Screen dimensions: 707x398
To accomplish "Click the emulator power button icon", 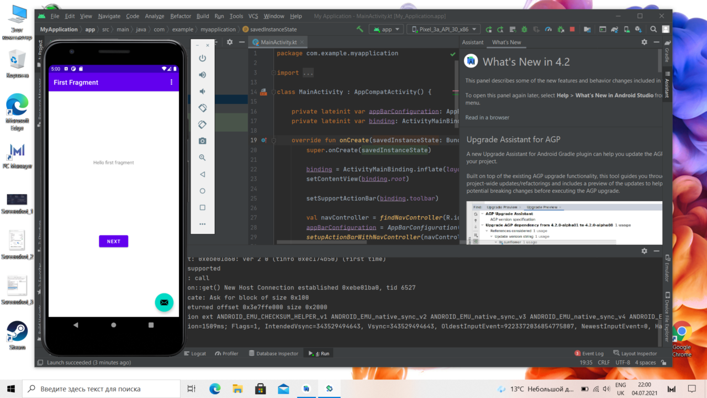I will click(203, 58).
